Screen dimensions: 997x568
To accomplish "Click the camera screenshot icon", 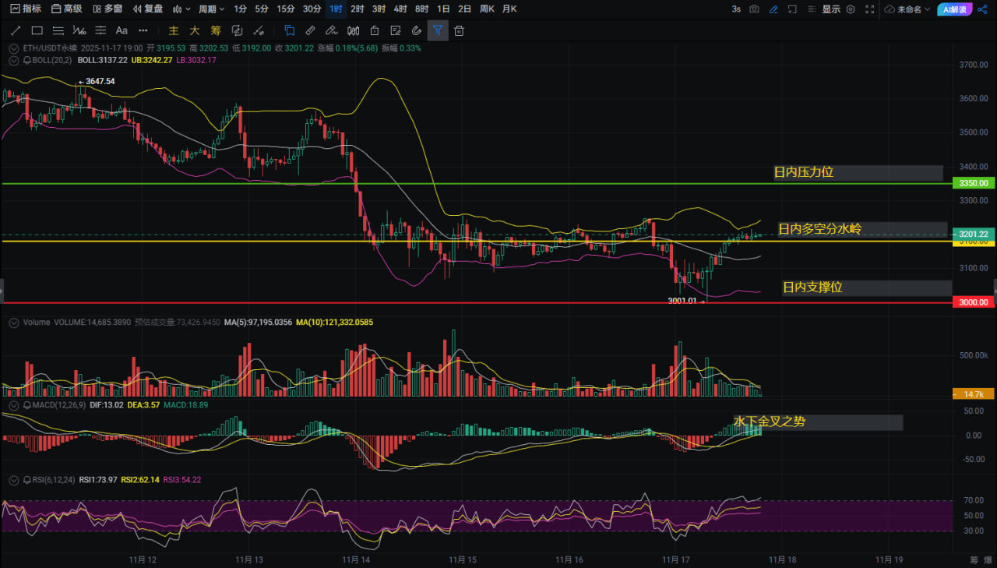I will (754, 9).
